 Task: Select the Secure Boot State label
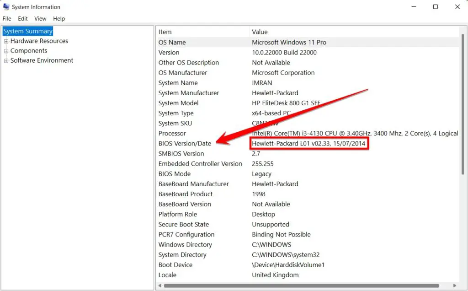(184, 225)
